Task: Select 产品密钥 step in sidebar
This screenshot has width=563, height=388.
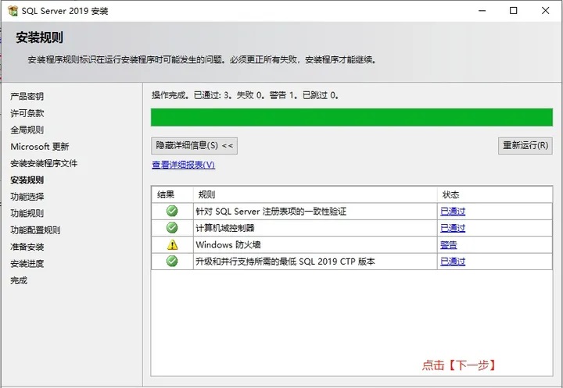Action: pos(27,96)
